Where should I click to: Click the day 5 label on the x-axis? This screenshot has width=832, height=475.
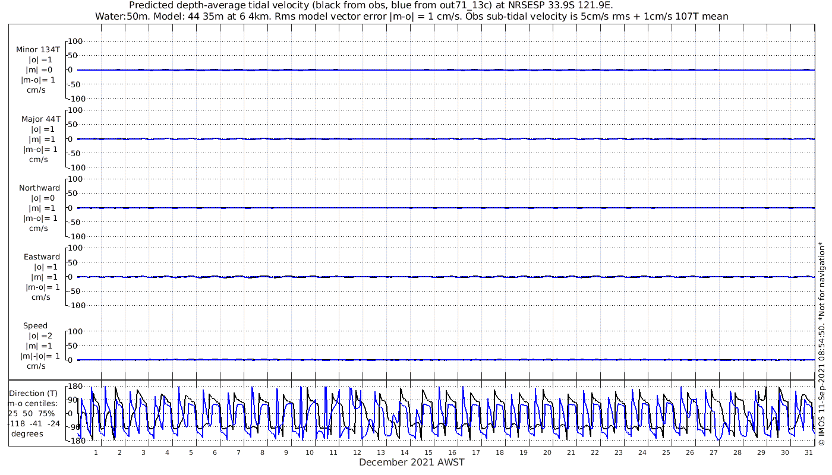[191, 452]
